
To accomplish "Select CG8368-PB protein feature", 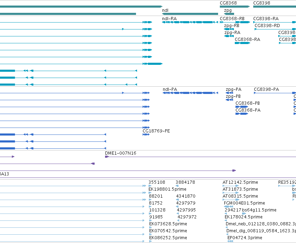I will (x=242, y=107).
